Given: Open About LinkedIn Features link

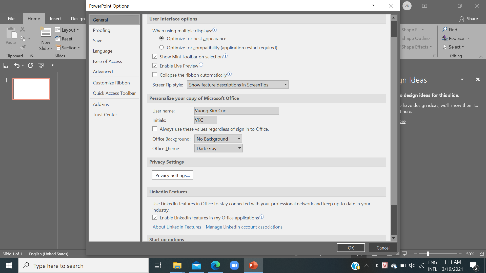Looking at the screenshot, I should pos(177,227).
